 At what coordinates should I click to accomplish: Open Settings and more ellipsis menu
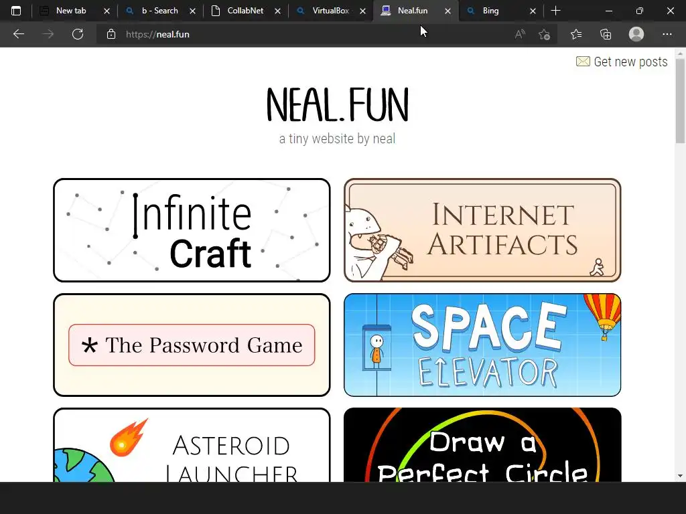667,34
